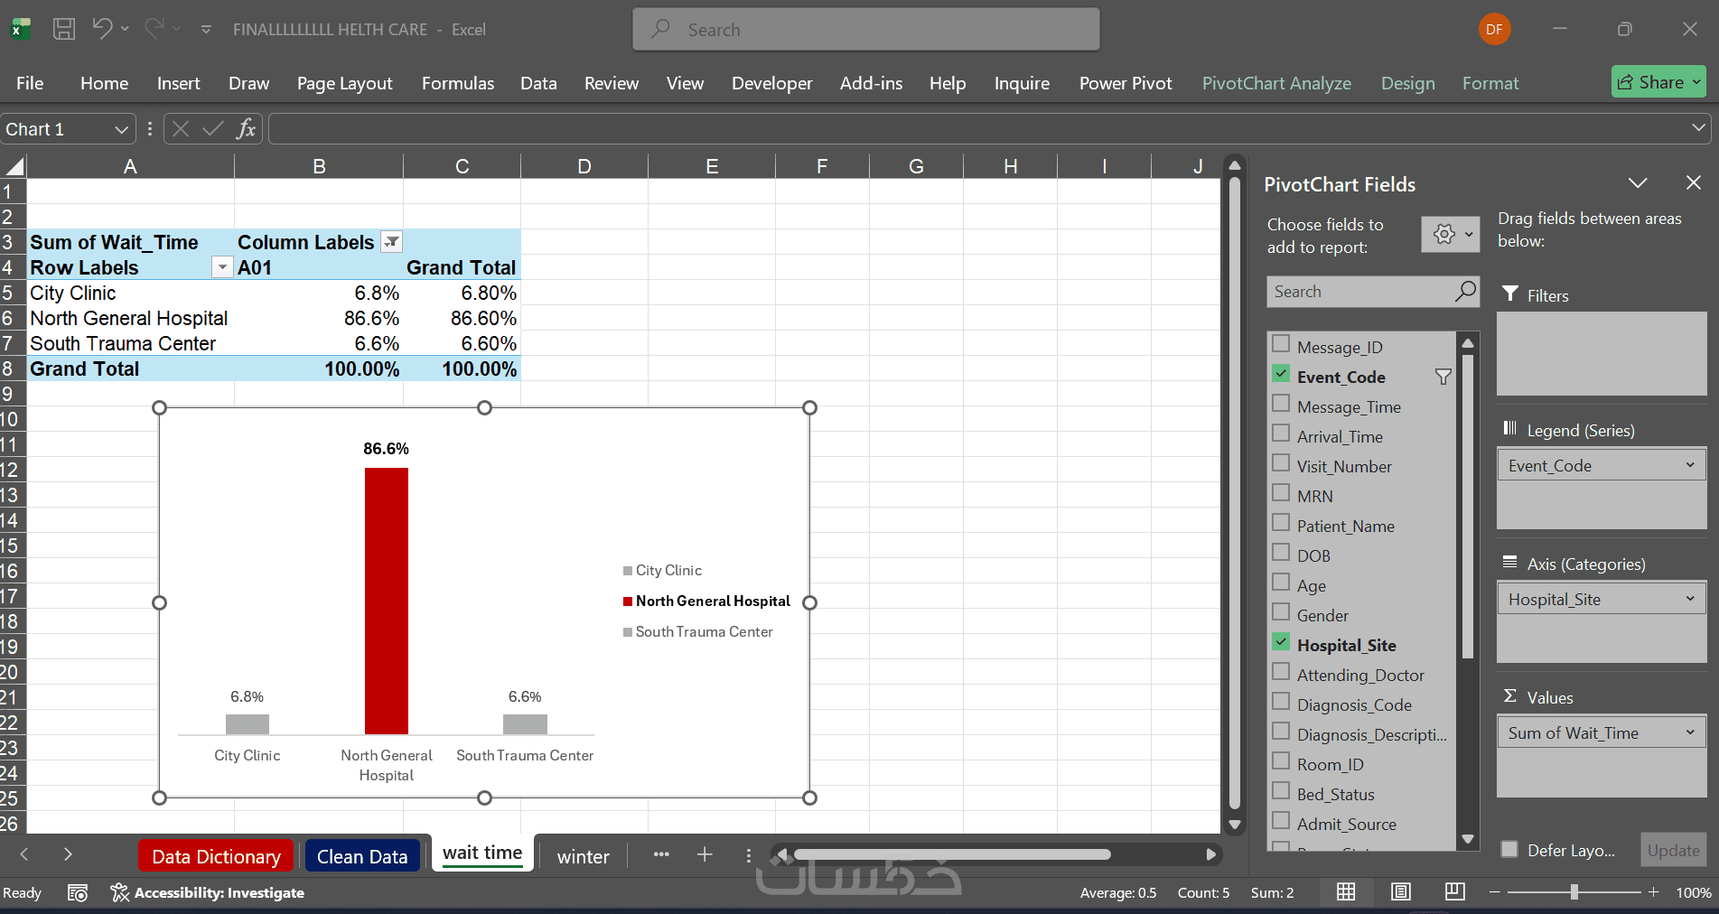Click the disabled Update button
Screen dimensions: 1719x914
point(1673,850)
